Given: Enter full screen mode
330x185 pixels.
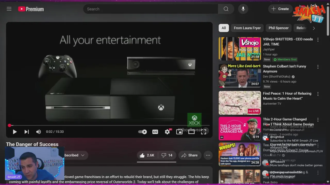Looking at the screenshot, I should coord(203,132).
